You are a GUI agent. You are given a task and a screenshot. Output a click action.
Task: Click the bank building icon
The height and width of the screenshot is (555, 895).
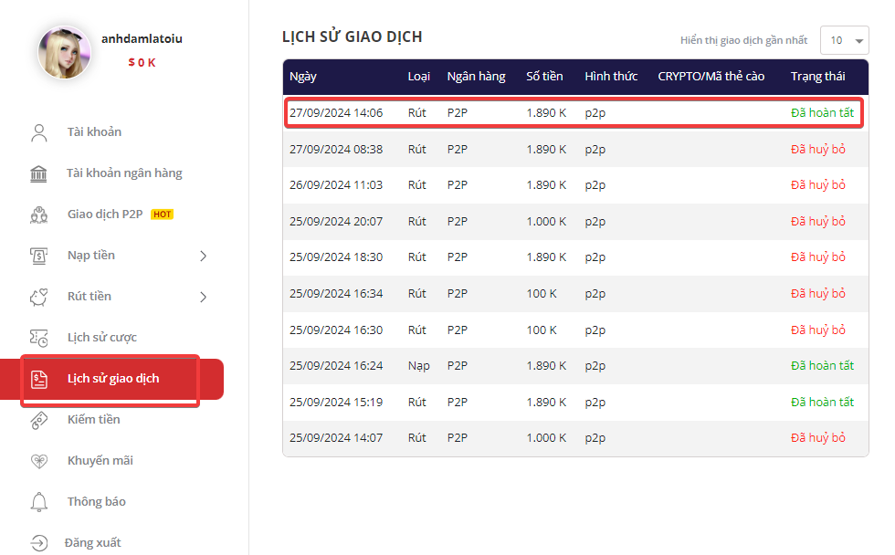pyautogui.click(x=38, y=173)
